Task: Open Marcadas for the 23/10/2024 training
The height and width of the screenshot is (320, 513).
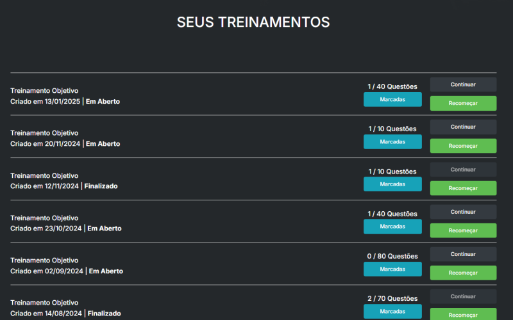Action: 392,227
